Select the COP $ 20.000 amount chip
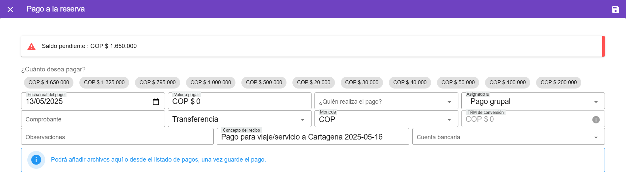Viewport: 626px width, 179px height. 313,83
